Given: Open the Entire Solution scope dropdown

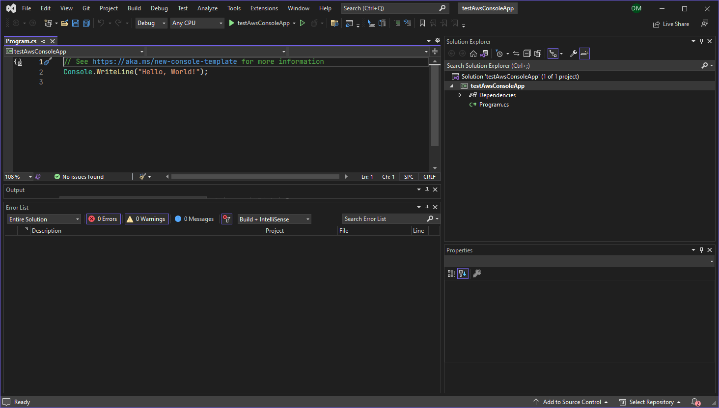Looking at the screenshot, I should (x=44, y=219).
